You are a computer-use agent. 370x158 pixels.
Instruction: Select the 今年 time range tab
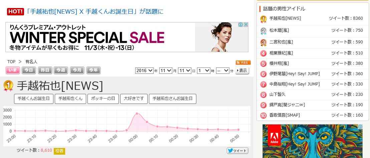point(94,70)
